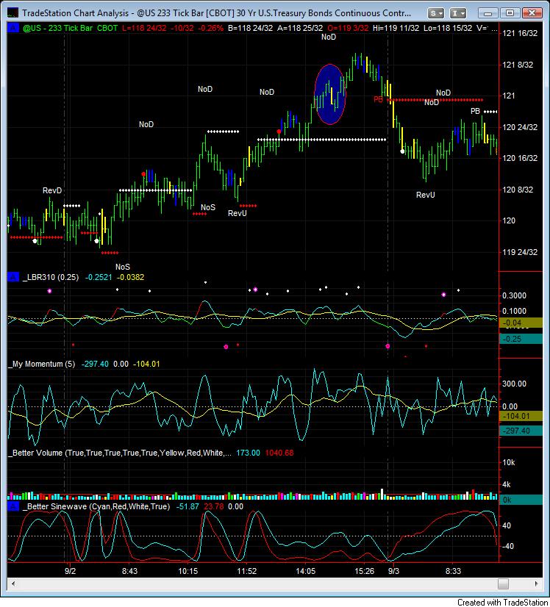Image resolution: width=550 pixels, height=607 pixels.
Task: Click the yellow -0.04 axis value box
Action: click(x=520, y=323)
